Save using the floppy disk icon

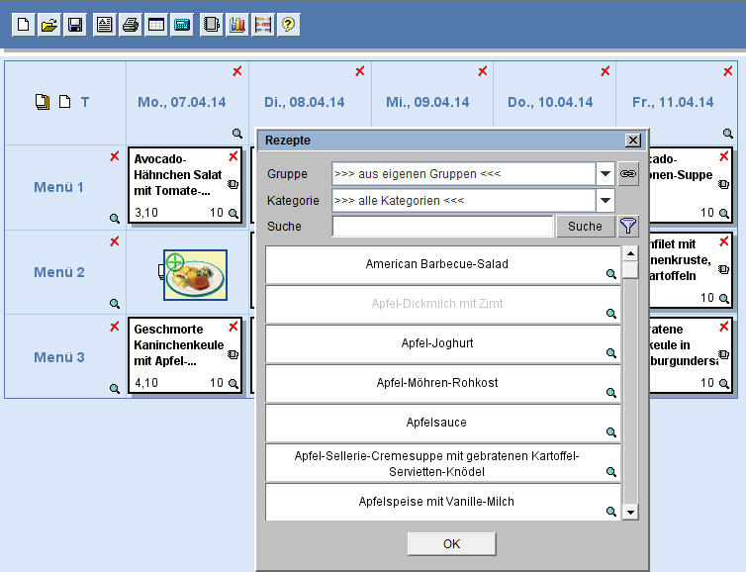tap(74, 26)
